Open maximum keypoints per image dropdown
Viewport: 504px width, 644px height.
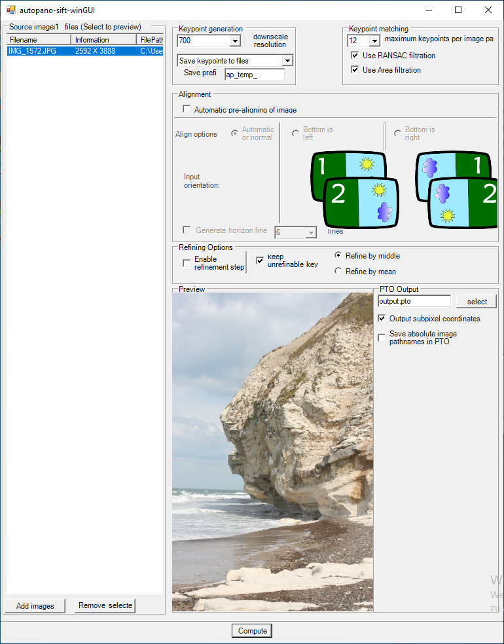(x=374, y=41)
